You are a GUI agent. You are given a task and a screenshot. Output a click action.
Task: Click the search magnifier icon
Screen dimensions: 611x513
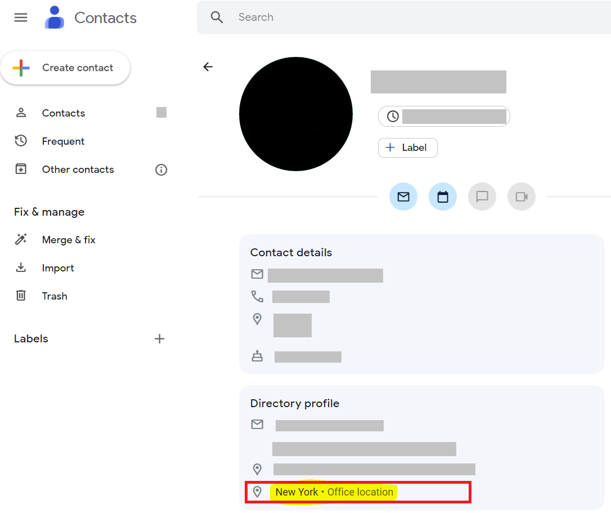[217, 17]
